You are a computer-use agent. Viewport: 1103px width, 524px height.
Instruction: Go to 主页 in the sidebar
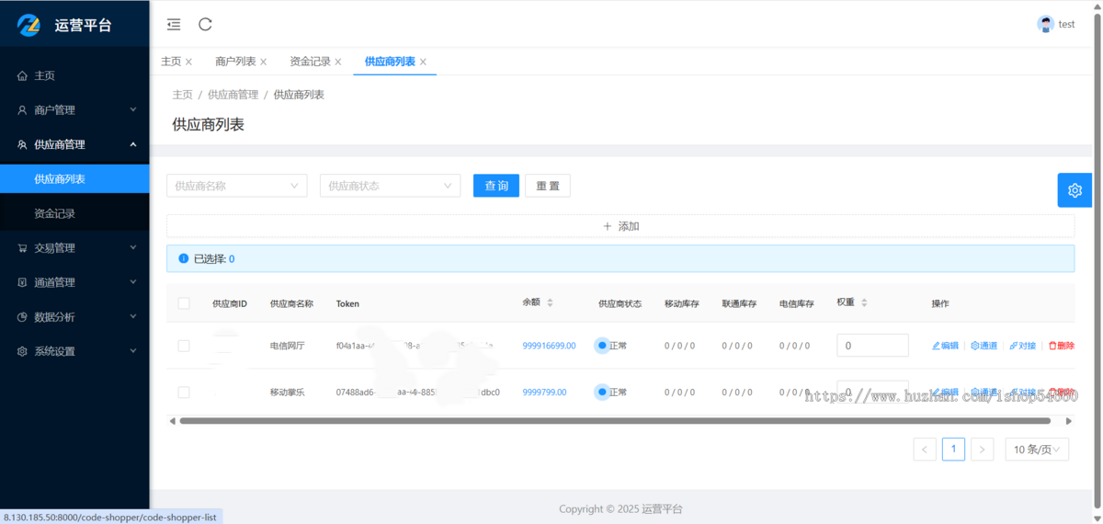(x=74, y=75)
